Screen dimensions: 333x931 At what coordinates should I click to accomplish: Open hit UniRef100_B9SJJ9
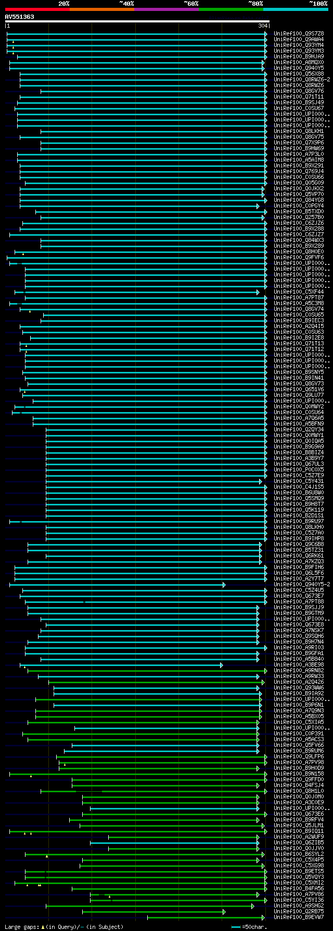coord(299,607)
